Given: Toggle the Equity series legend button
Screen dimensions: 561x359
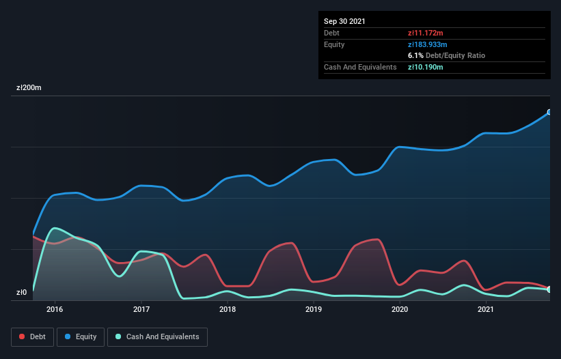Looking at the screenshot, I should (x=81, y=337).
